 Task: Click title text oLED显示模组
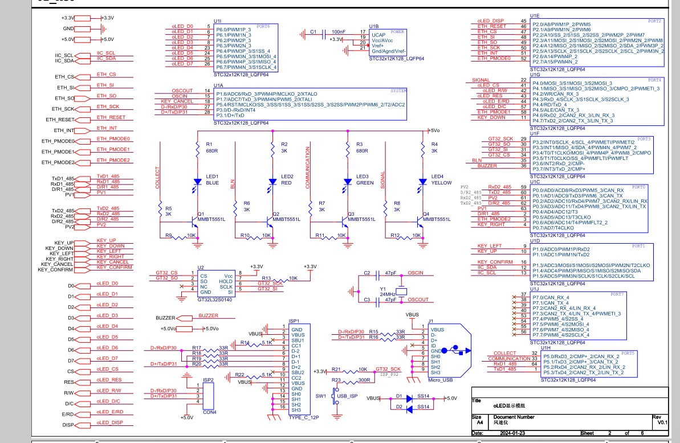coord(509,406)
